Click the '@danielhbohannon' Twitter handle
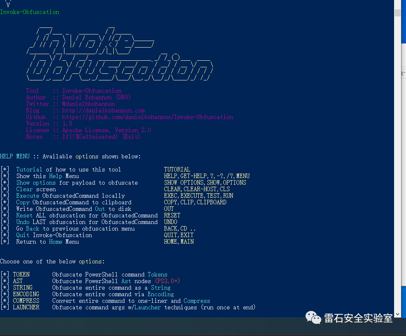This screenshot has width=406, height=336. pos(89,104)
